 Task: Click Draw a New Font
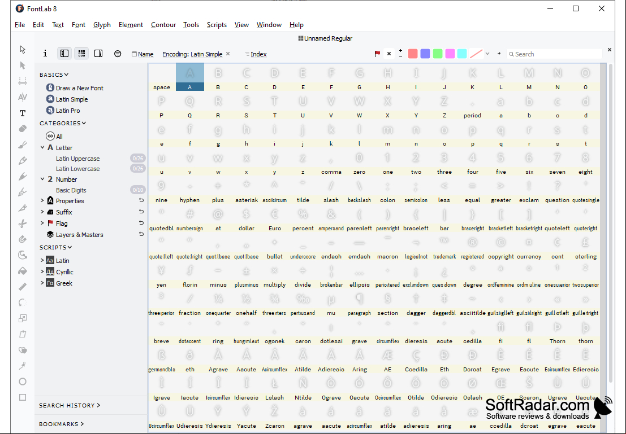coord(75,87)
